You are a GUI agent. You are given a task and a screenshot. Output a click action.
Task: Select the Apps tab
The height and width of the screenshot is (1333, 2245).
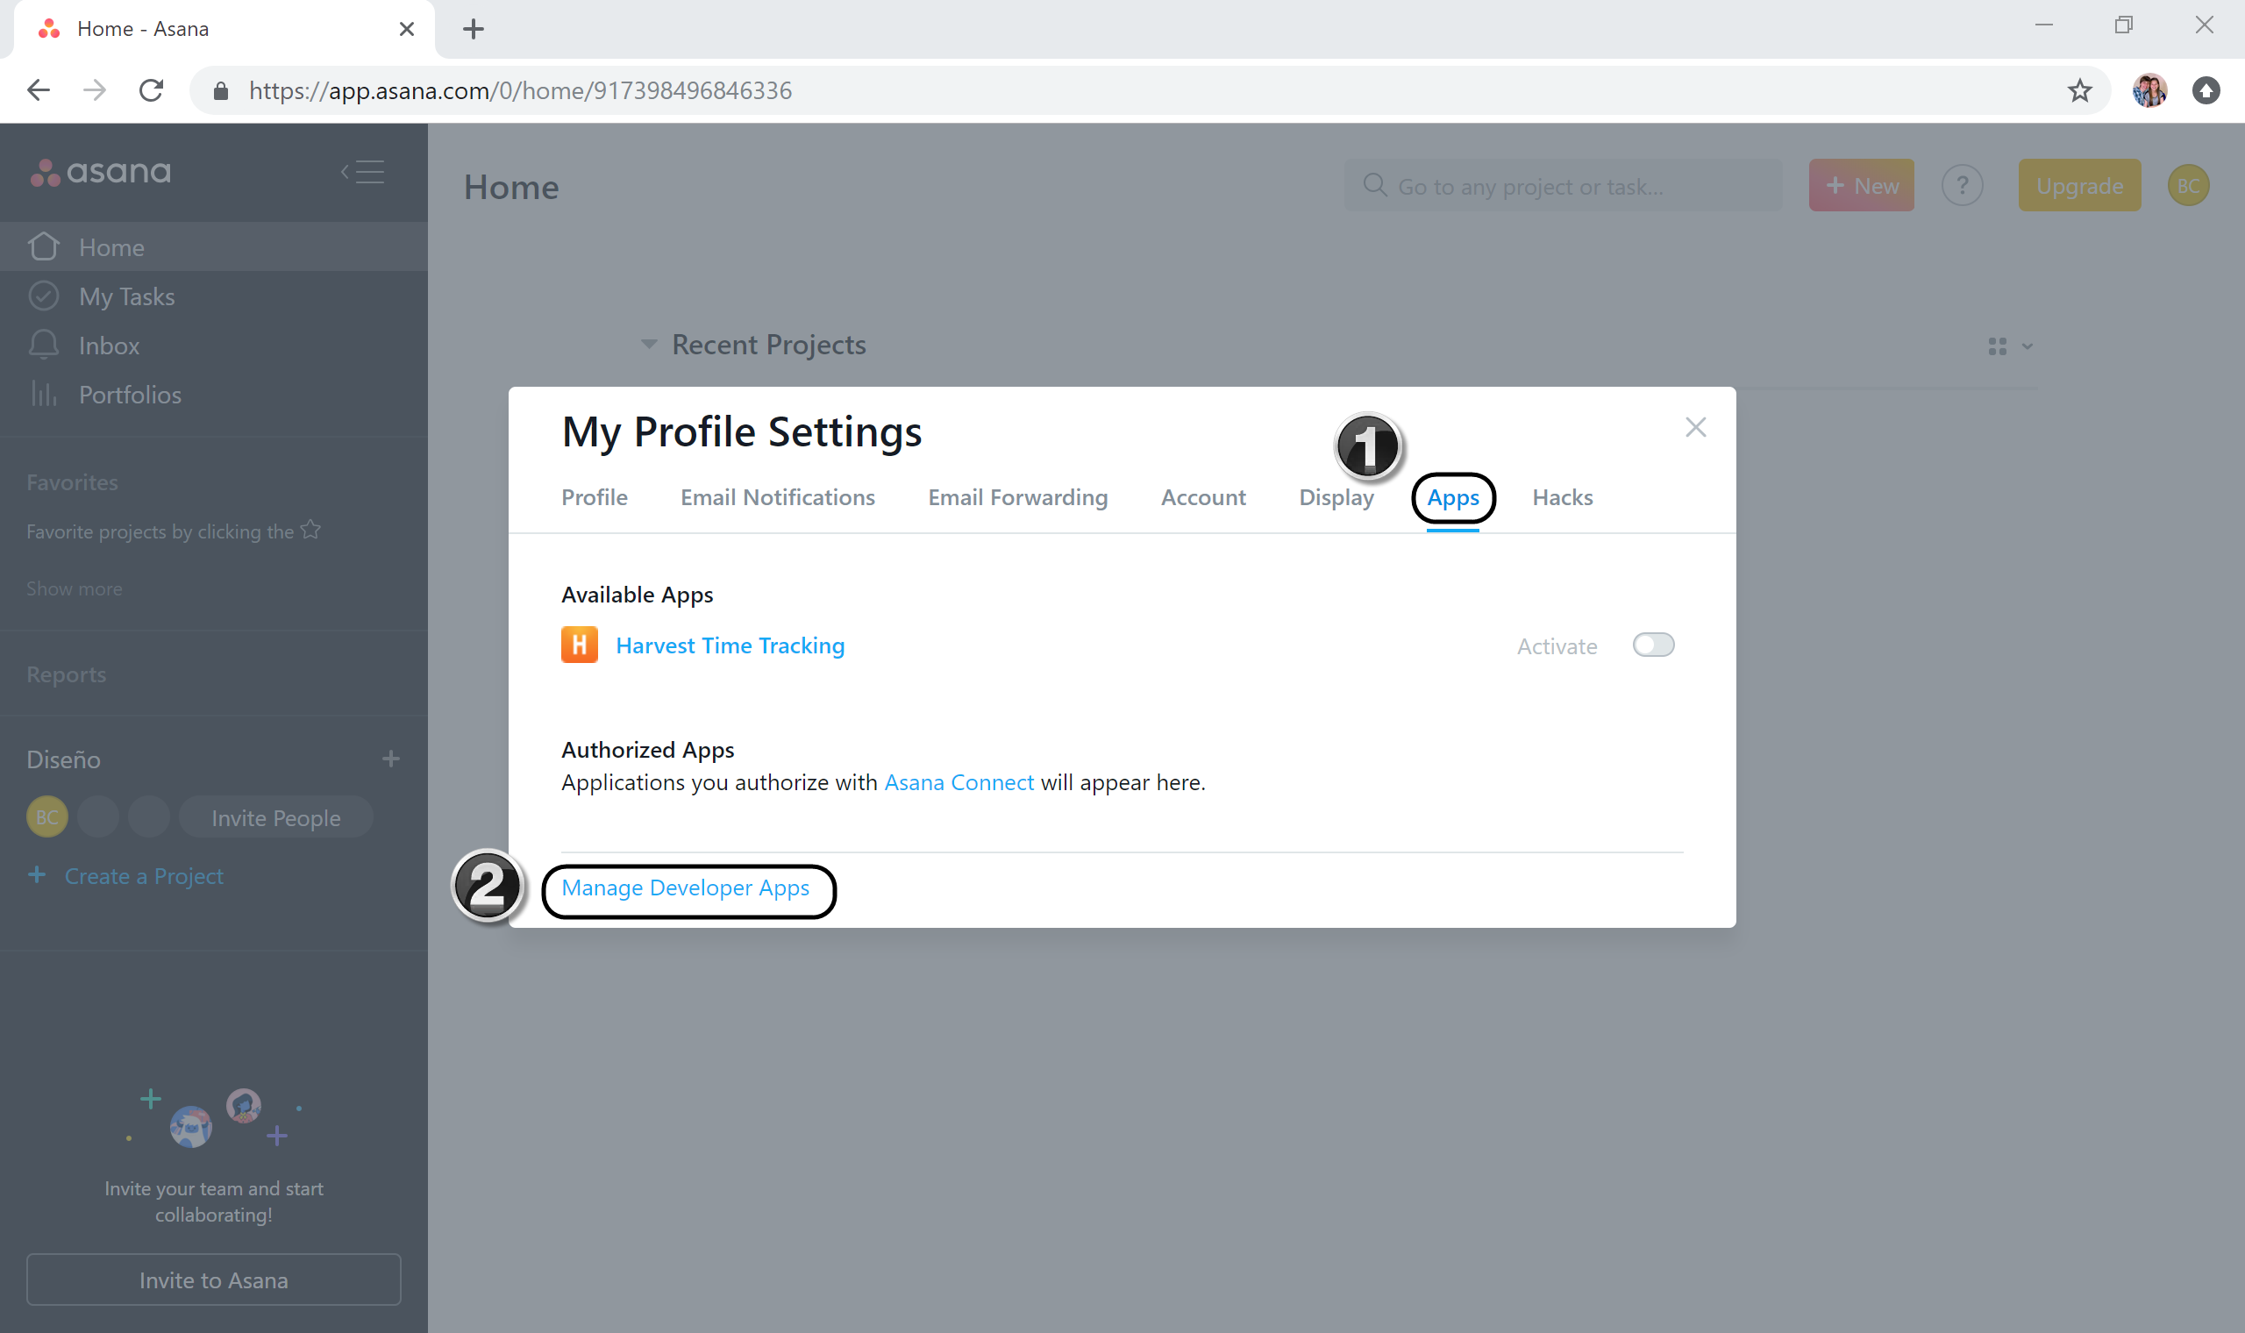(x=1453, y=497)
